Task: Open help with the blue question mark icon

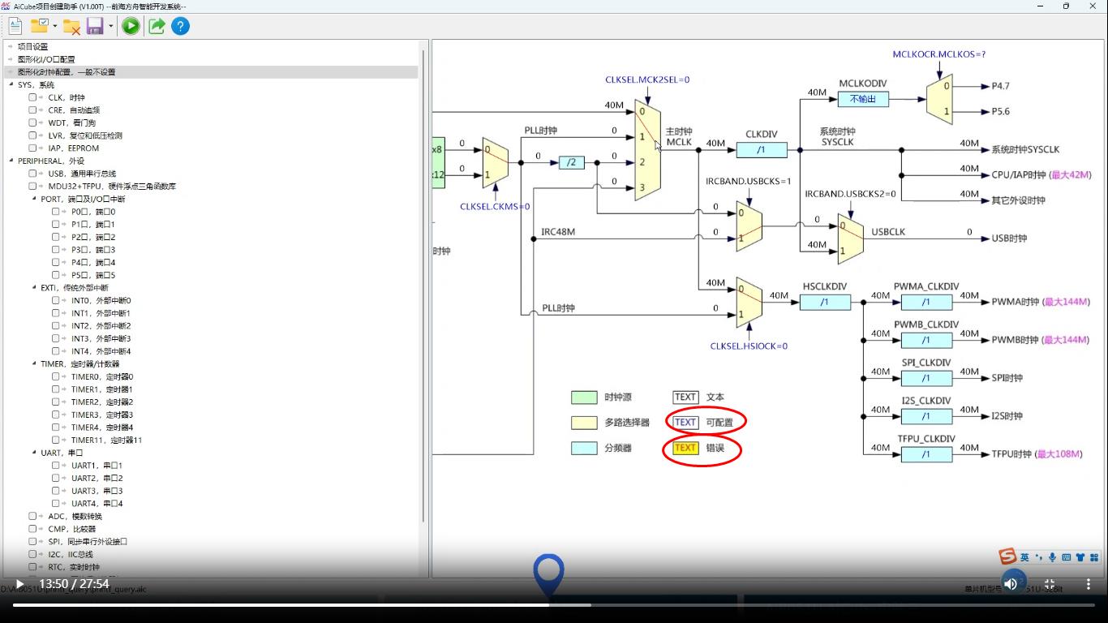Action: pos(181,26)
